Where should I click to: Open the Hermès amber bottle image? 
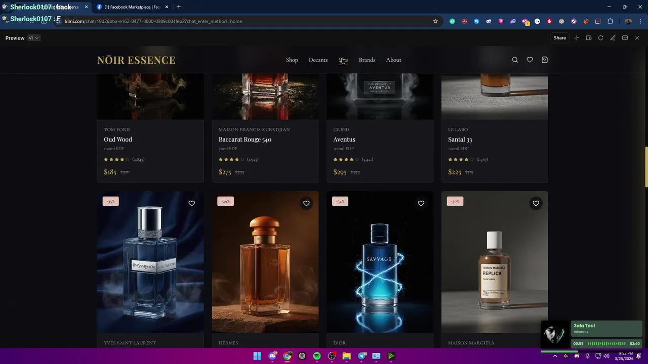pyautogui.click(x=265, y=262)
